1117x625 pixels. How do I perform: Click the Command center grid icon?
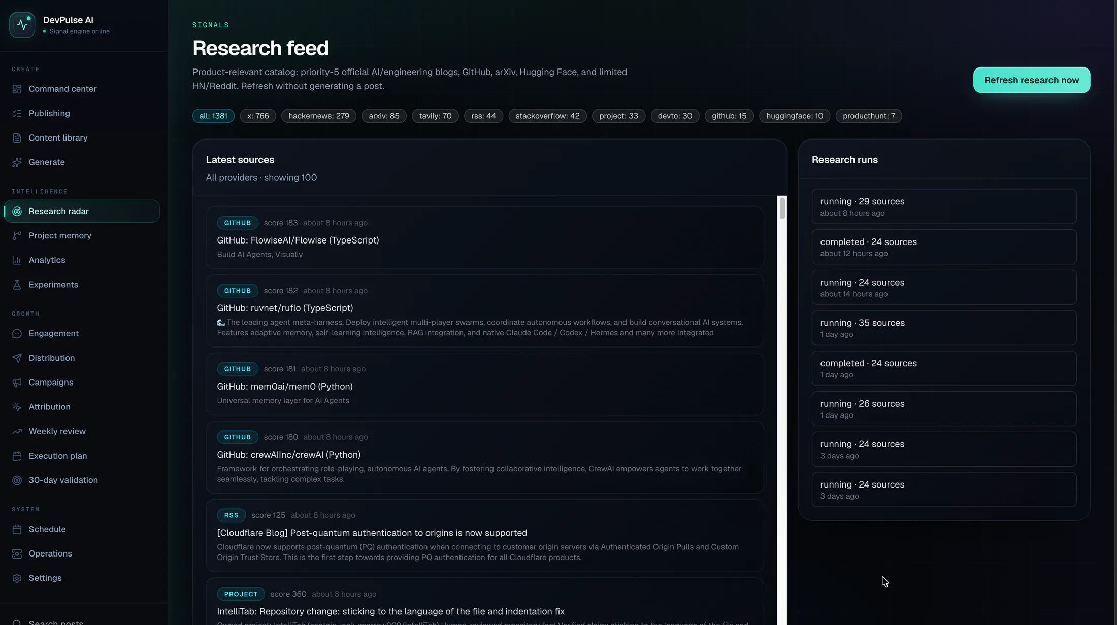[17, 89]
